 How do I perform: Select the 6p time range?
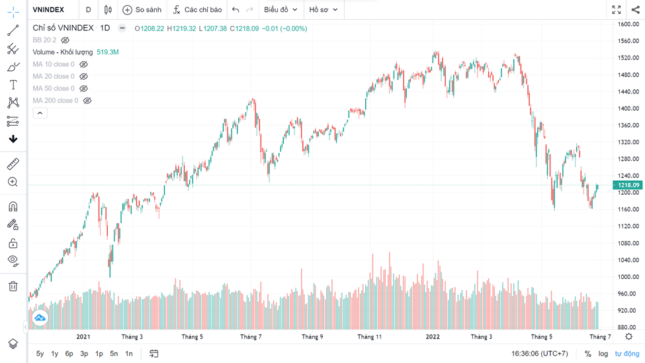pos(69,354)
